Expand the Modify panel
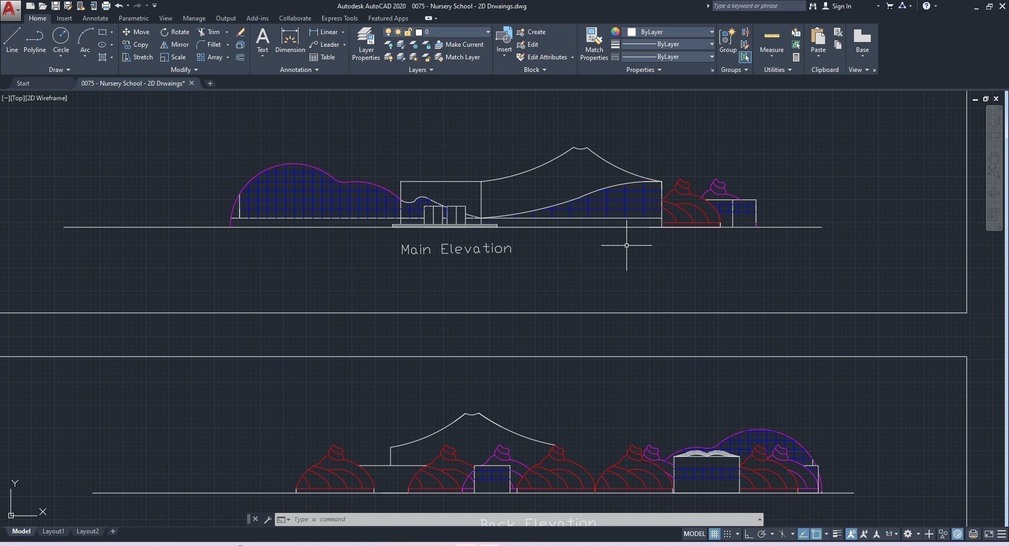The height and width of the screenshot is (546, 1009). (184, 70)
